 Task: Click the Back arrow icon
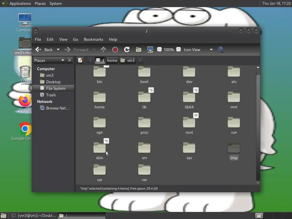pyautogui.click(x=38, y=50)
